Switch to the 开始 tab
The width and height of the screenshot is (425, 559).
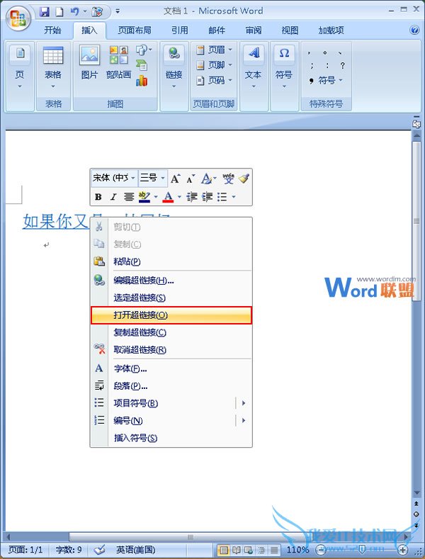click(x=52, y=30)
